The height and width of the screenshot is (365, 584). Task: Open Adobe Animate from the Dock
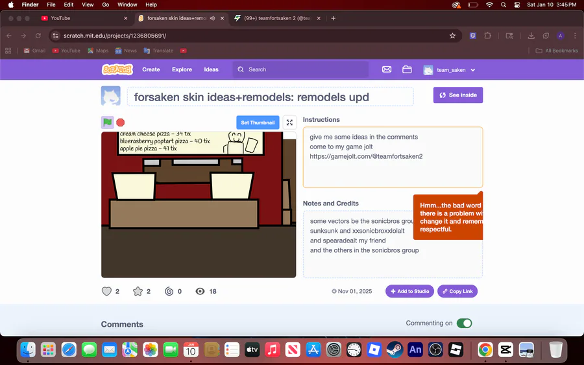click(x=415, y=349)
